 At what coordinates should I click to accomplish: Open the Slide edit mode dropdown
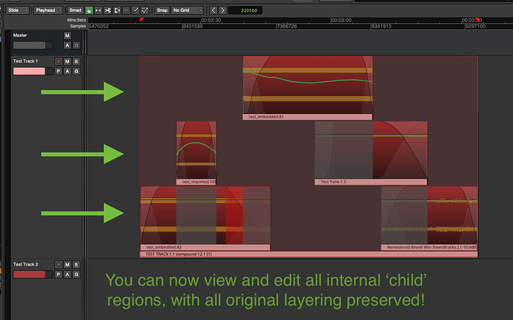pos(19,10)
